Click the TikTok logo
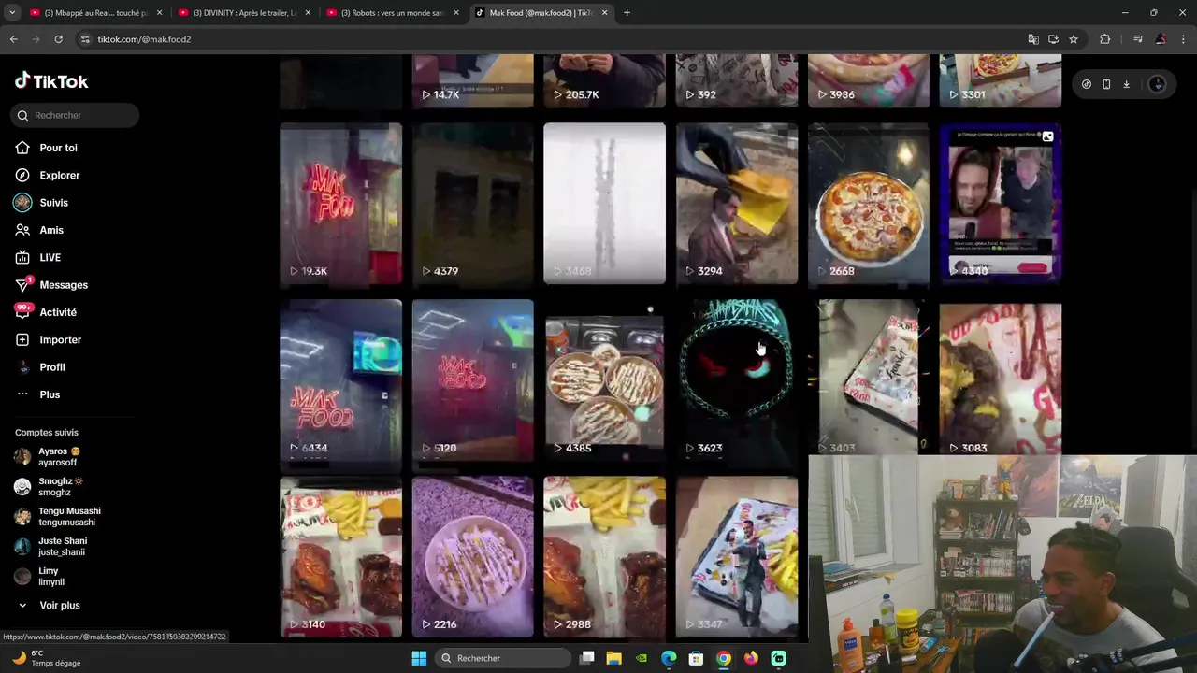This screenshot has height=673, width=1197. coord(51,81)
